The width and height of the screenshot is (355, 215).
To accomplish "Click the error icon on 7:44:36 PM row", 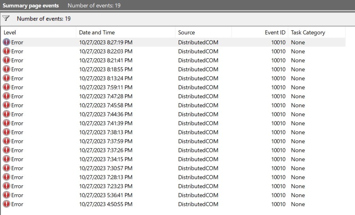I will pos(6,114).
